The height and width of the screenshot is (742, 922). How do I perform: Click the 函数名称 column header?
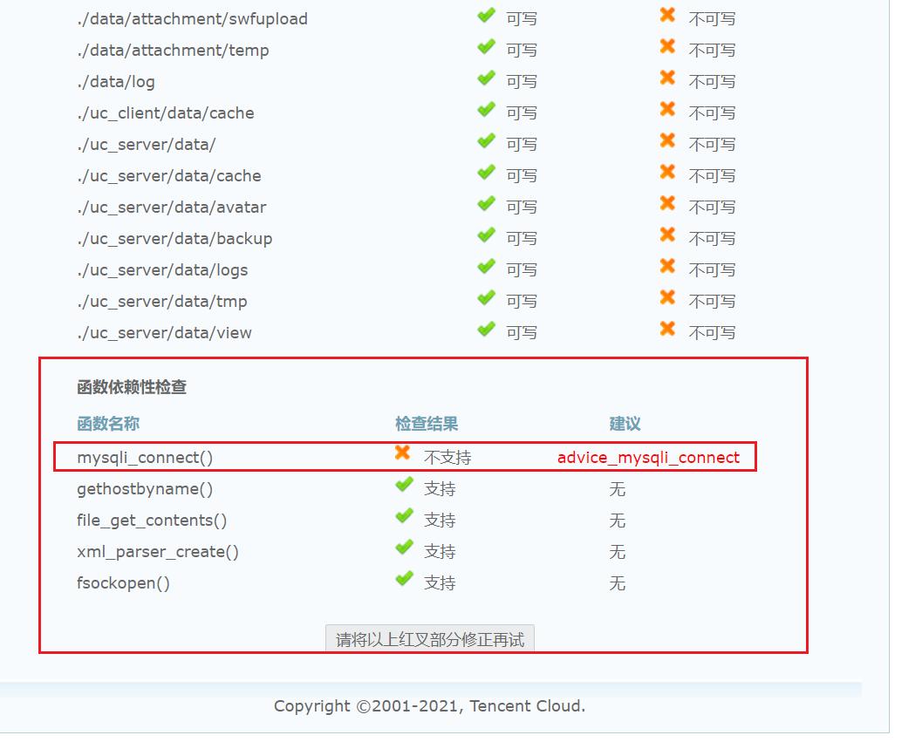click(108, 424)
